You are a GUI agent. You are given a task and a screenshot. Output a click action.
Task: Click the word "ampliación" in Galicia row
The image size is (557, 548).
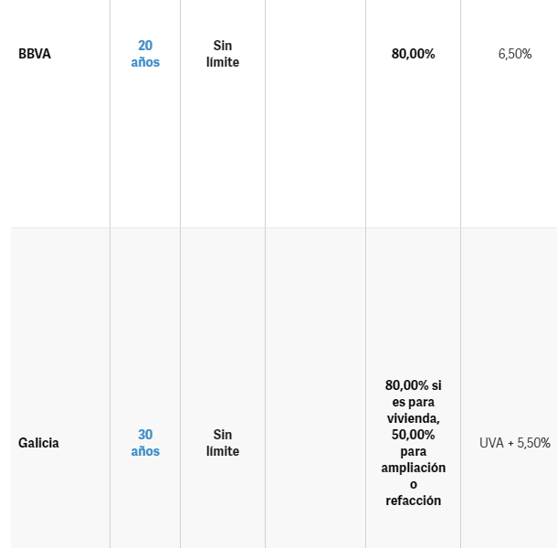(x=413, y=468)
